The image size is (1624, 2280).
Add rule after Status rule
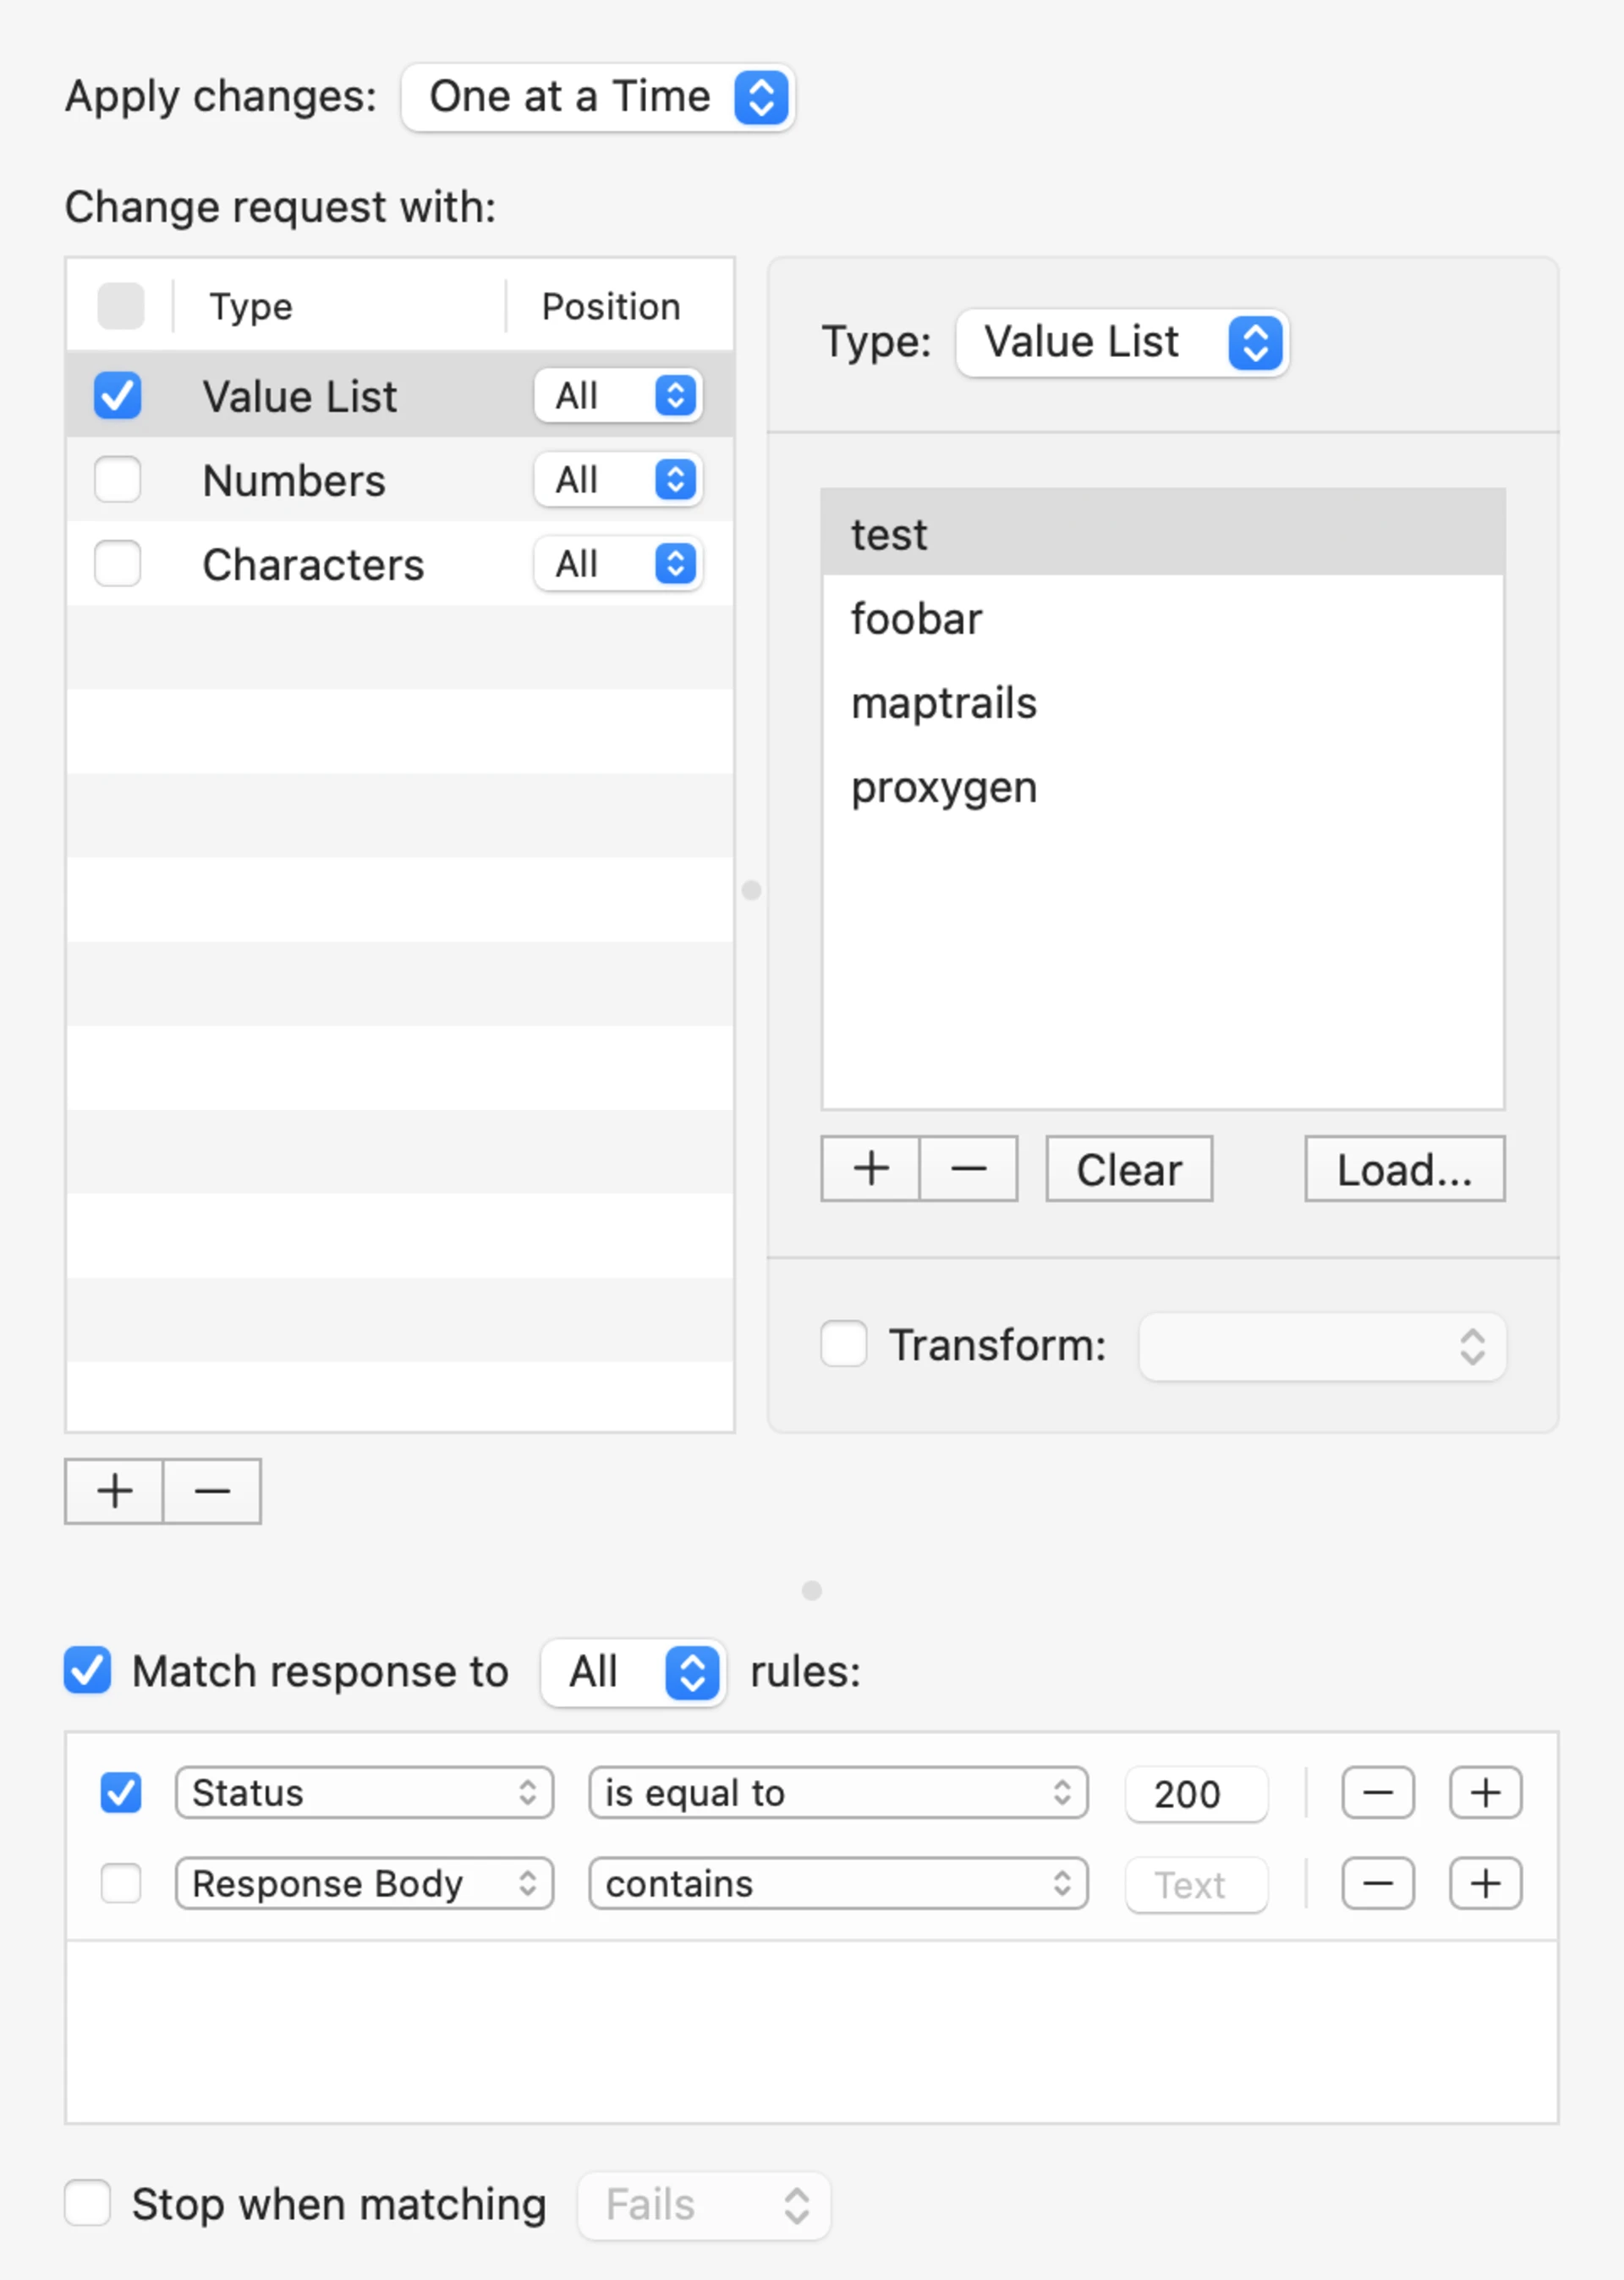point(1485,1793)
